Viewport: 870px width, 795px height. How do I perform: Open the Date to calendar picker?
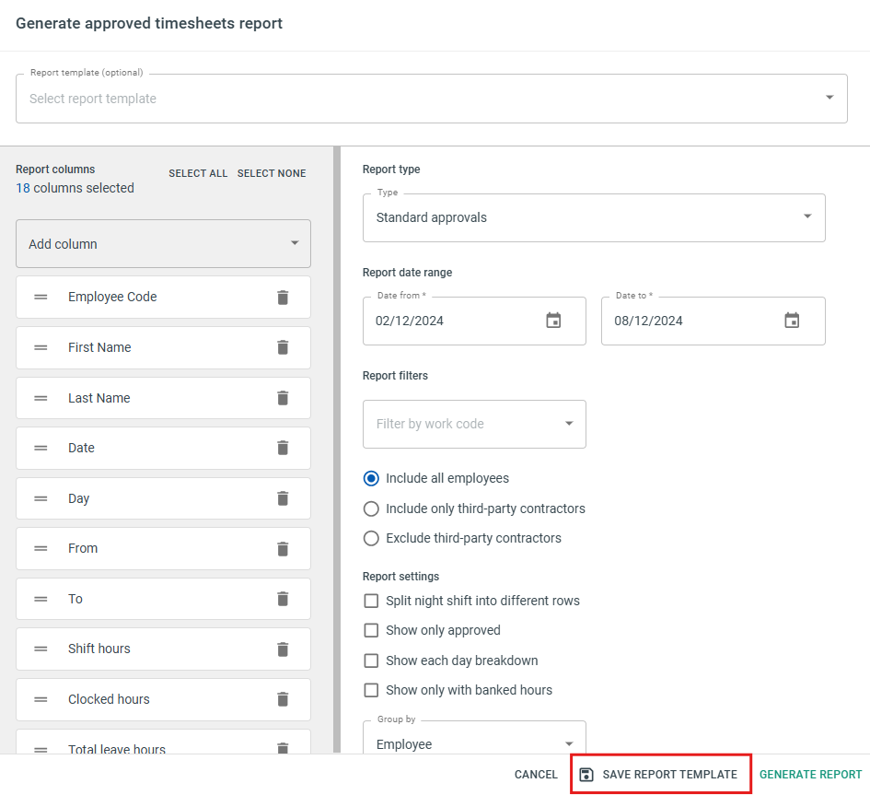point(792,321)
